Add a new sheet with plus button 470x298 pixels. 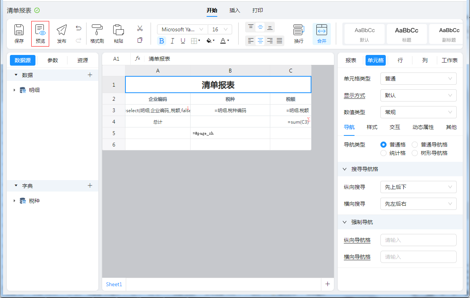click(327, 284)
